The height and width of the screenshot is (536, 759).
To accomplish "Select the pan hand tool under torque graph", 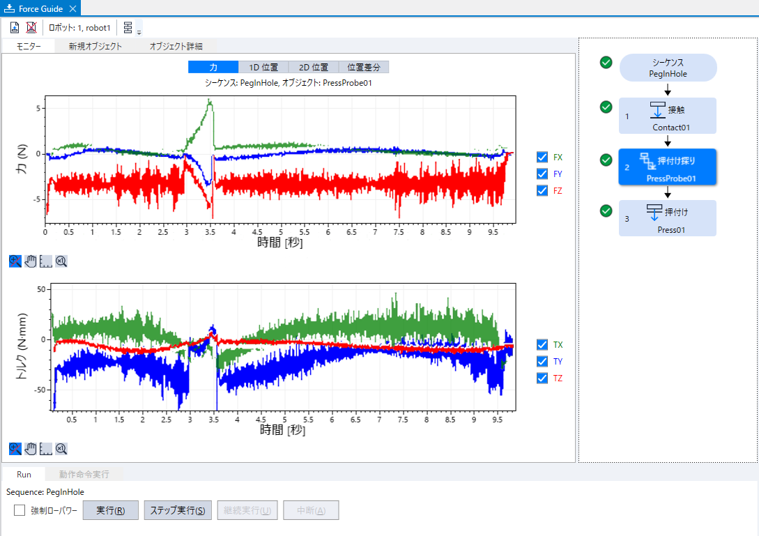I will [31, 449].
